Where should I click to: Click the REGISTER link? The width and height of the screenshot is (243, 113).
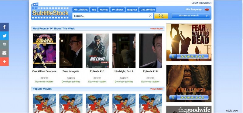coord(206,3)
